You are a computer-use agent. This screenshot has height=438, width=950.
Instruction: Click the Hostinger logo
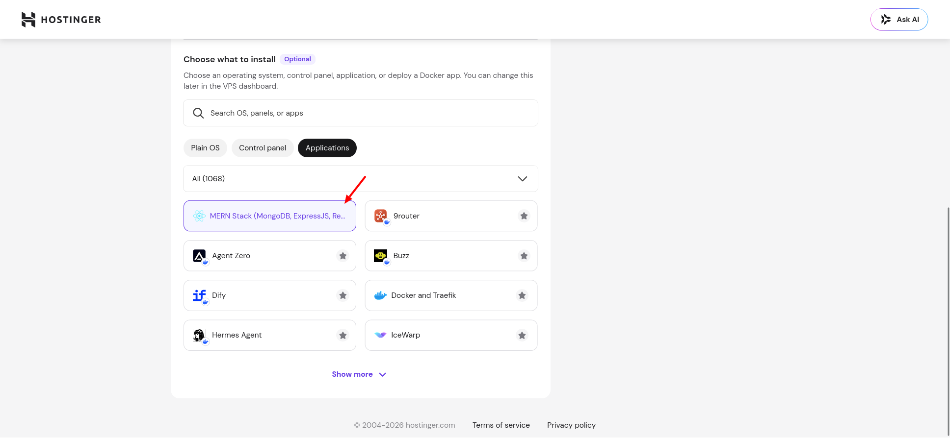(x=61, y=20)
